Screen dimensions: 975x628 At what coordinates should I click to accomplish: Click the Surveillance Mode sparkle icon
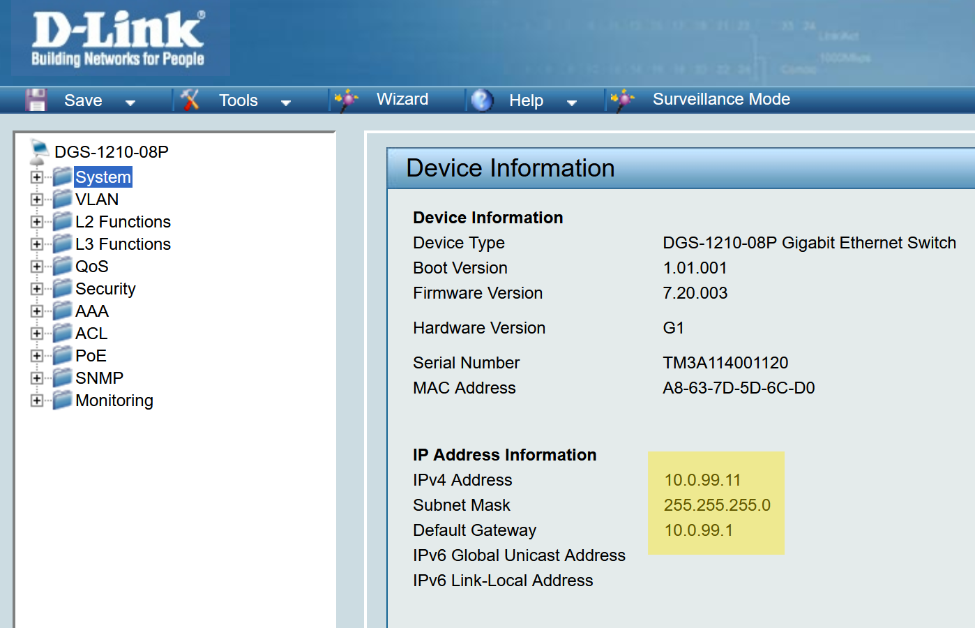[x=623, y=100]
